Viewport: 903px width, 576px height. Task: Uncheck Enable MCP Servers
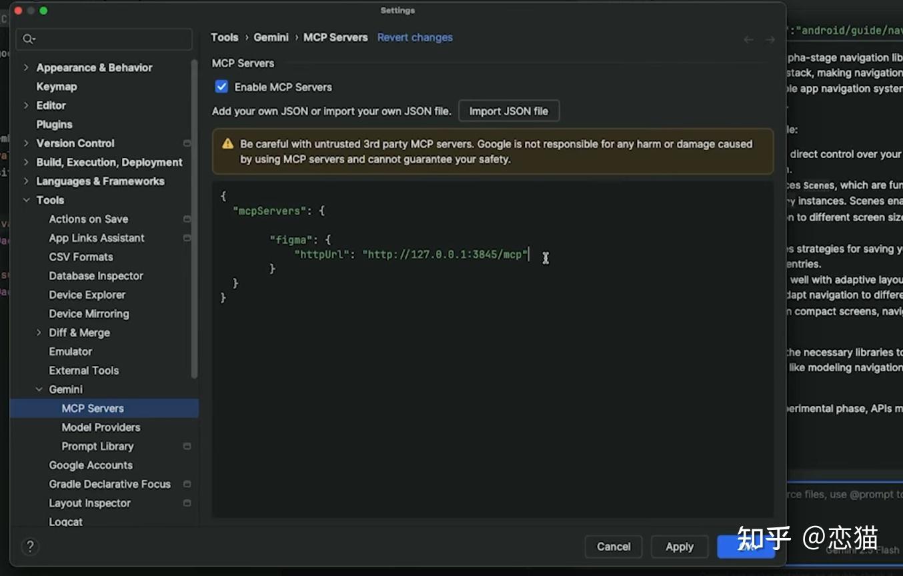221,86
